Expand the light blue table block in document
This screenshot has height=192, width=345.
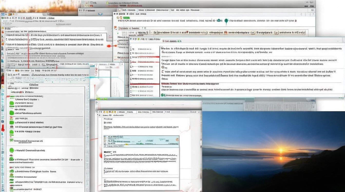click(141, 141)
